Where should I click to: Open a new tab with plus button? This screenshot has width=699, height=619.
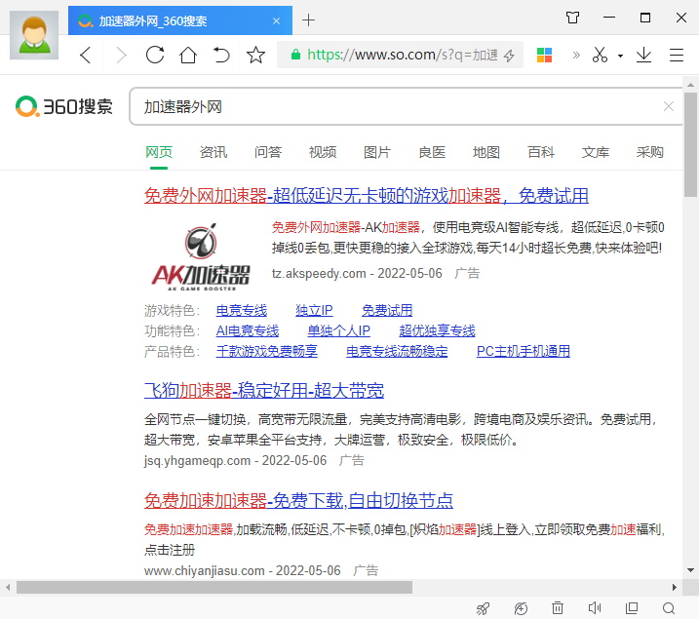[308, 20]
